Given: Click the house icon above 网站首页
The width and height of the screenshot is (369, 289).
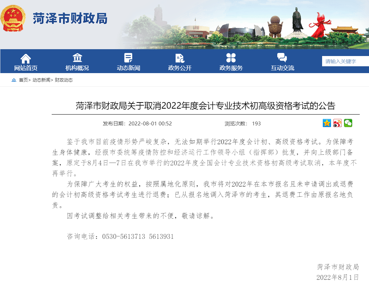Looking at the screenshot, I should pyautogui.click(x=26, y=58).
